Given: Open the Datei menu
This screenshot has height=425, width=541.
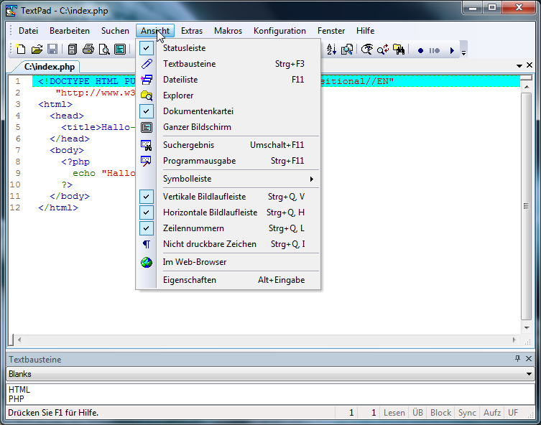Looking at the screenshot, I should tap(28, 31).
